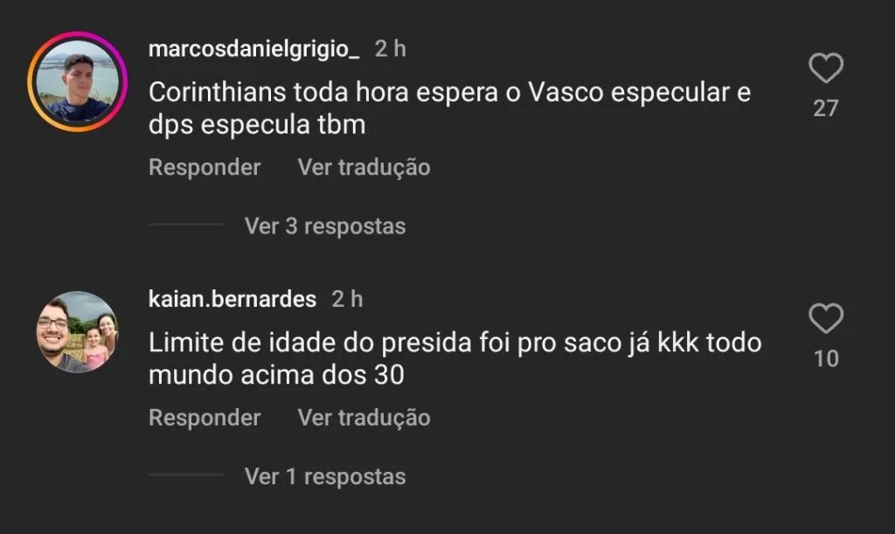
Task: Open marcosdanielgrigio_'s story from profile picture
Action: 78,81
